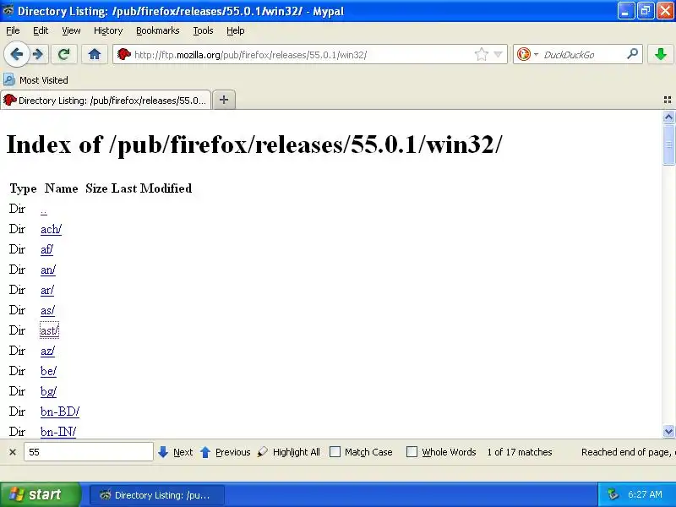Show all tabs grid icon
Viewport: 676px width, 507px height.
coord(668,100)
